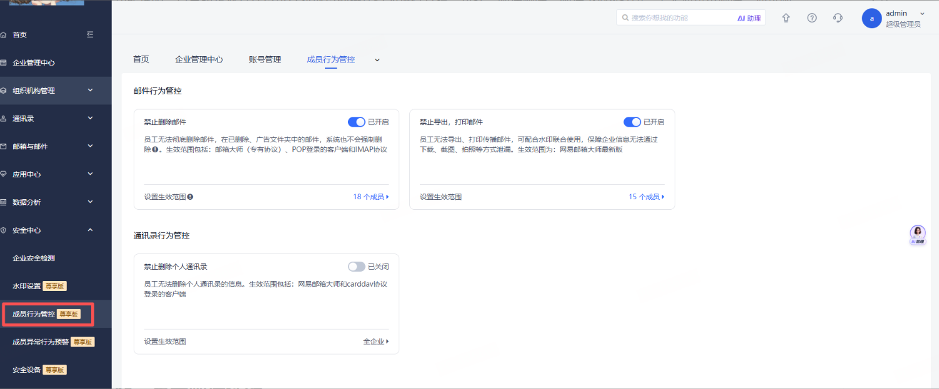Click the upgrade arrow icon in header

786,18
